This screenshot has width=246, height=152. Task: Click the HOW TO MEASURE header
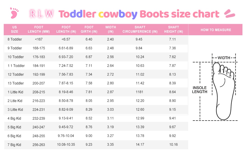[216, 30]
